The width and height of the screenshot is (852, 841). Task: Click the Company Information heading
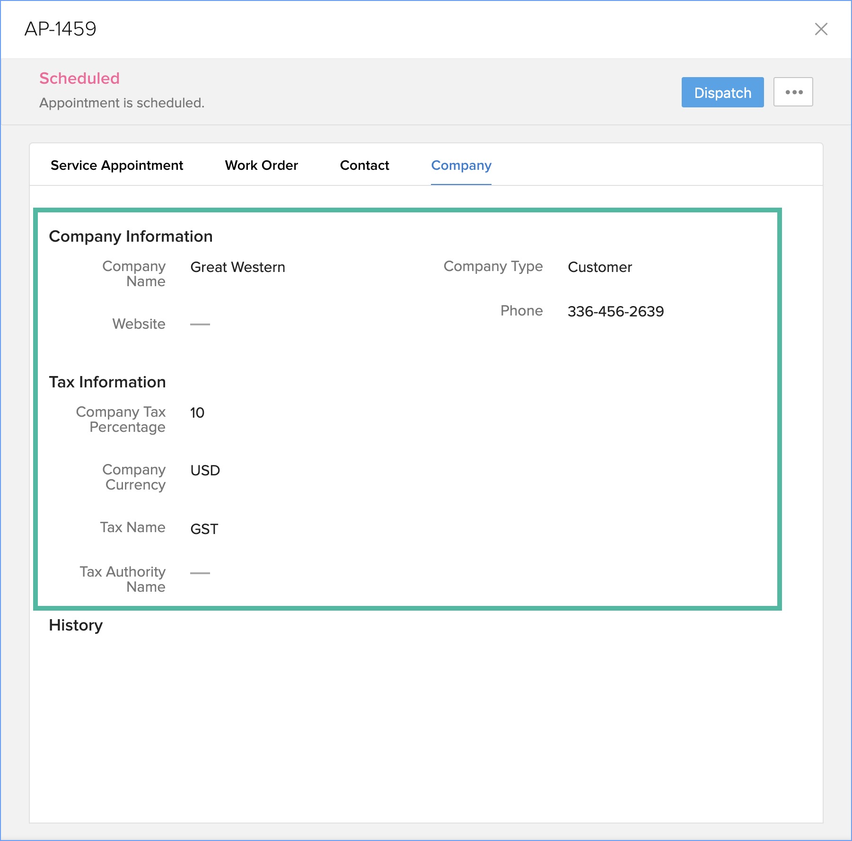click(131, 237)
